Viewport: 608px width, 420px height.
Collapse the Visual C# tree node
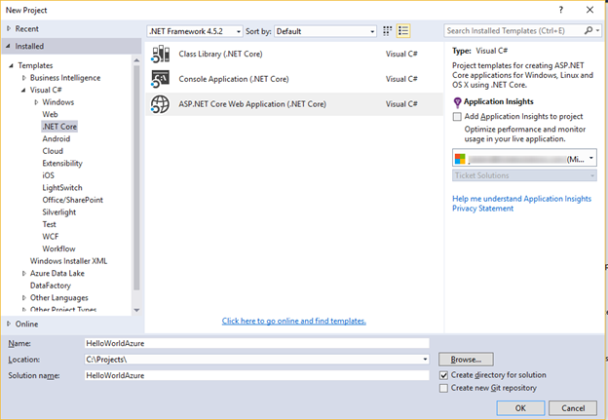coord(23,90)
